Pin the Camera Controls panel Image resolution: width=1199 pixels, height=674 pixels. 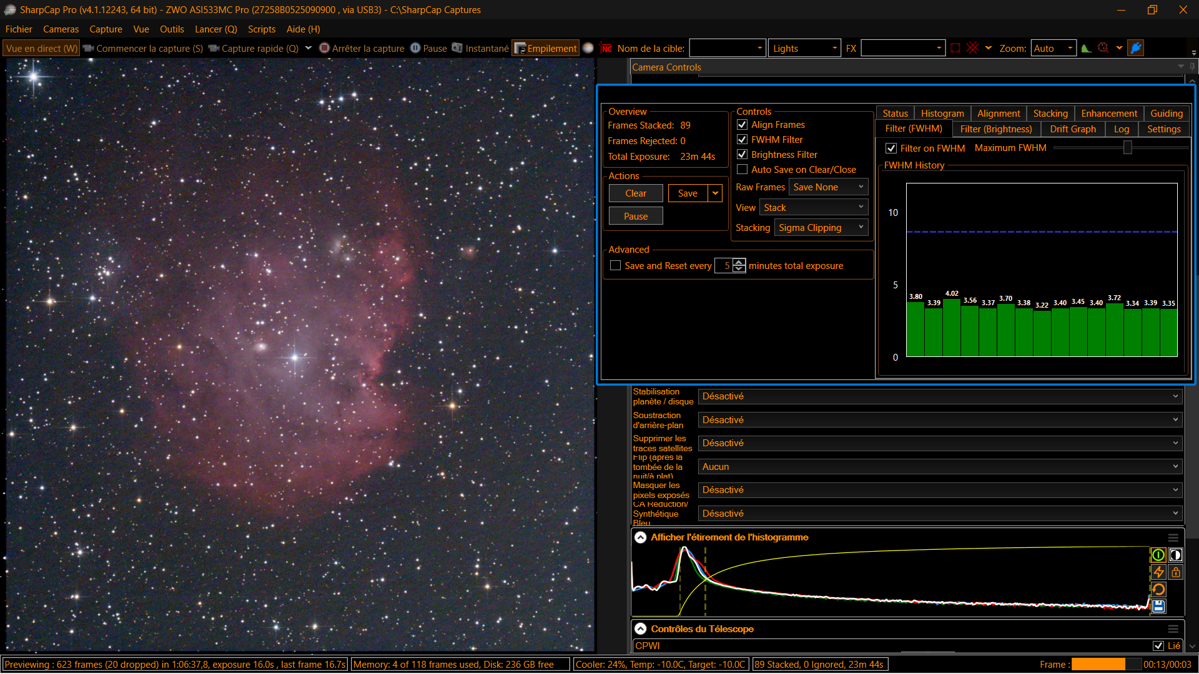pyautogui.click(x=1192, y=67)
